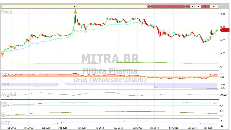Click the 20,00 price axis value

(222, 40)
